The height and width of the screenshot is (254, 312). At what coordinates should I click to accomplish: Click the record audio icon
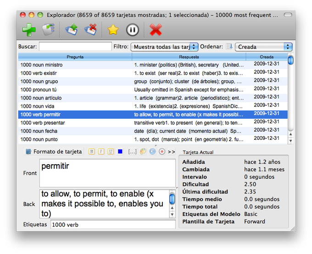pos(162,152)
